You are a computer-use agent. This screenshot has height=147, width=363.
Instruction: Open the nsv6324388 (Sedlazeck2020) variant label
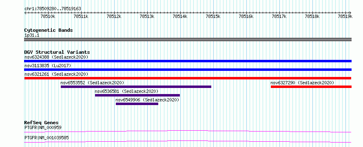point(56,57)
